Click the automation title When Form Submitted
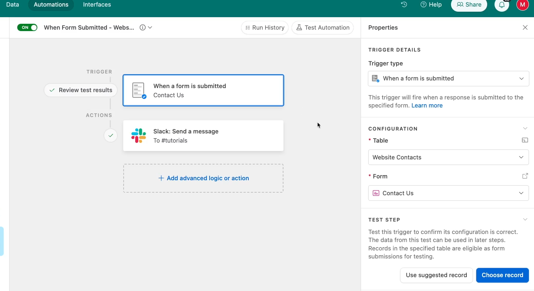Image resolution: width=534 pixels, height=291 pixels. point(89,27)
